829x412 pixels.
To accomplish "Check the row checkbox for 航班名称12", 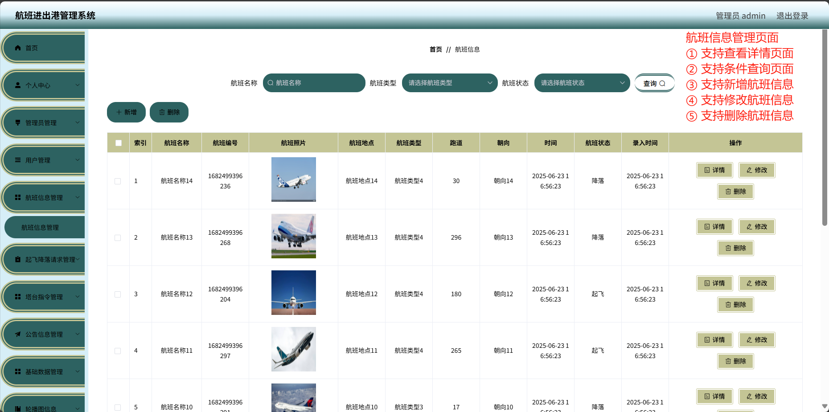I will tap(118, 294).
